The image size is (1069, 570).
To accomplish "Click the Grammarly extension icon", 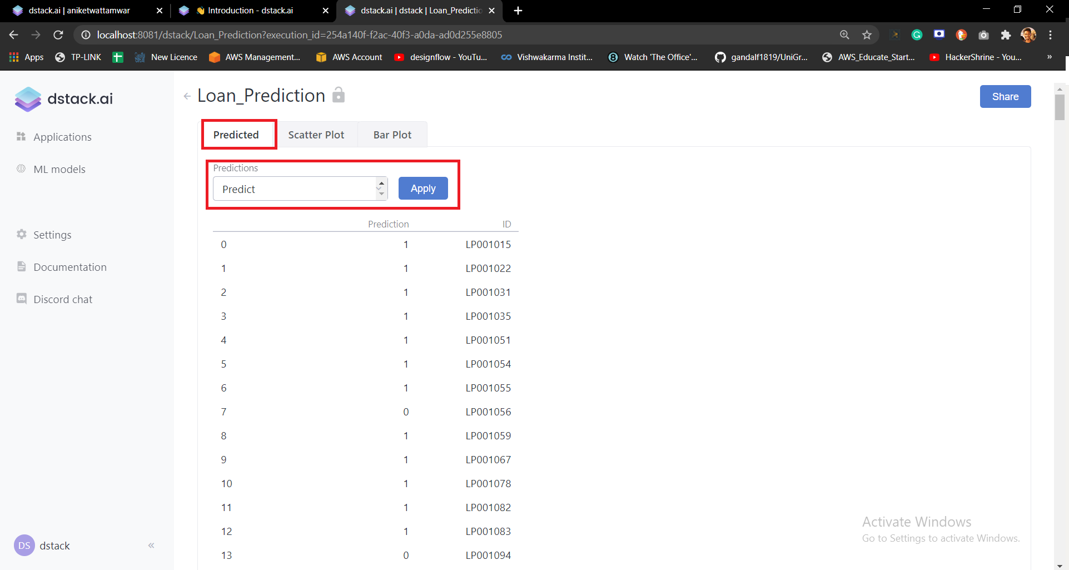I will [917, 35].
